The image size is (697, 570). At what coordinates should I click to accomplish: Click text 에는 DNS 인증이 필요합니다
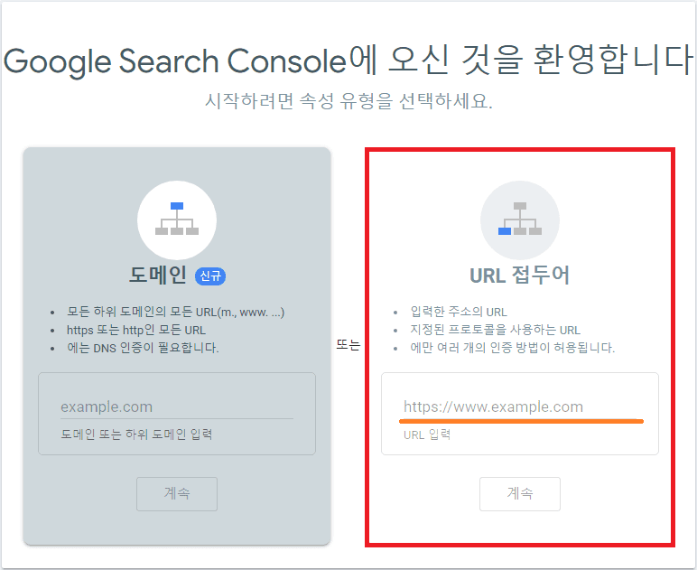click(x=143, y=348)
